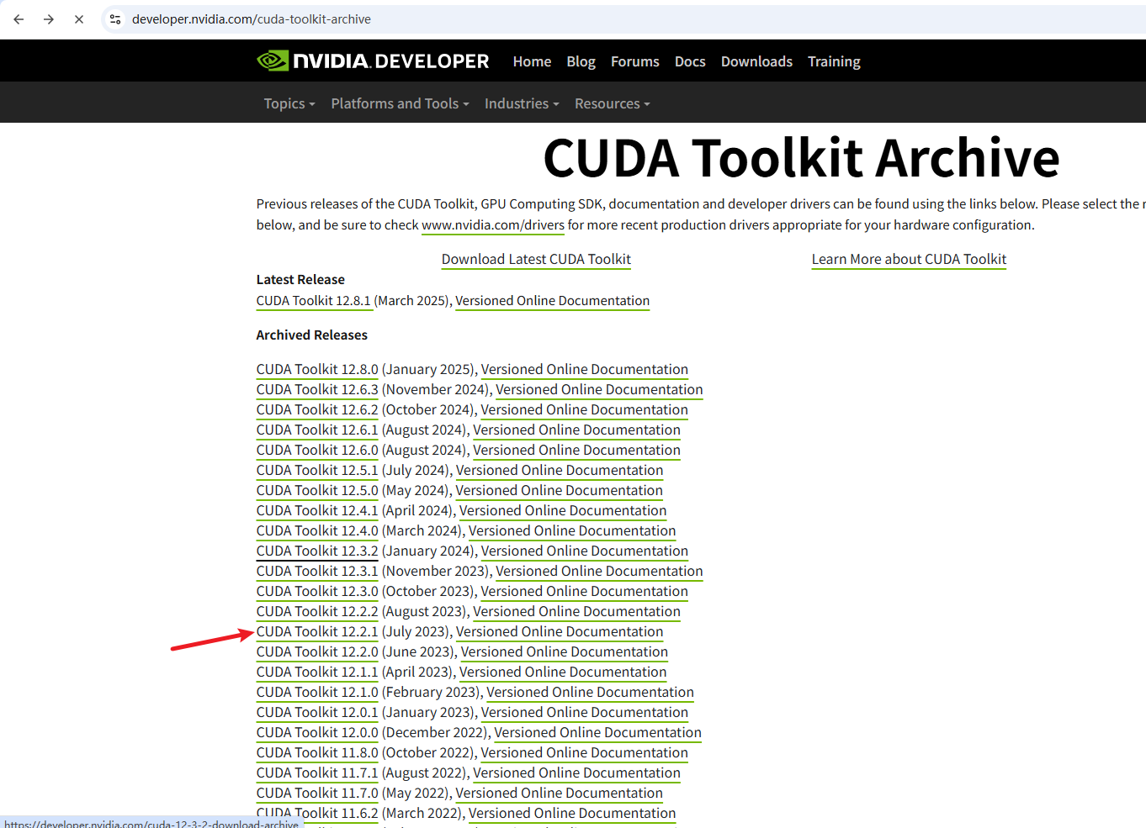Open Versioned Online Documentation for 12.1.0
The width and height of the screenshot is (1146, 828).
point(590,692)
